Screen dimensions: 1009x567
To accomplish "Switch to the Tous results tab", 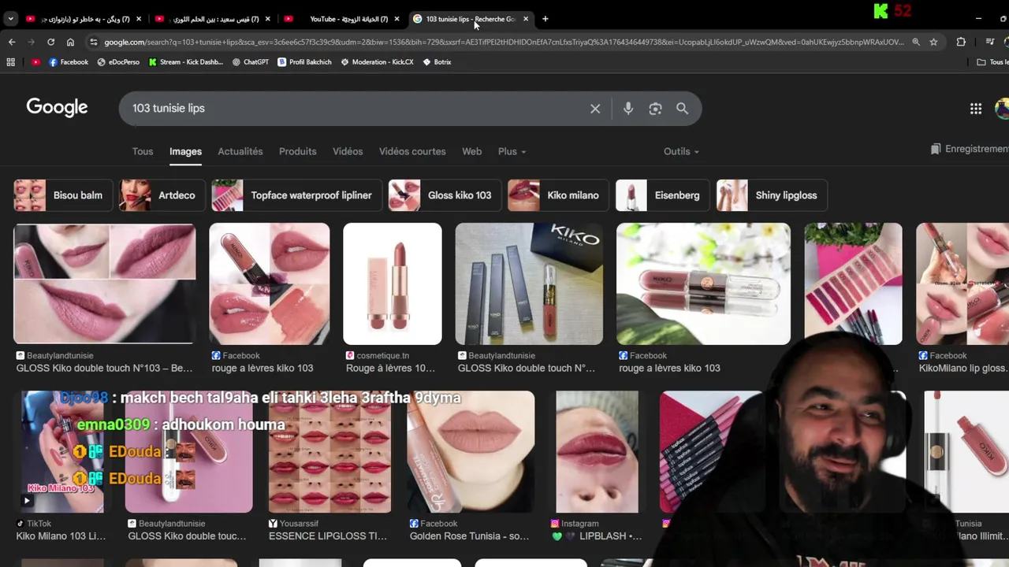I will pyautogui.click(x=143, y=151).
